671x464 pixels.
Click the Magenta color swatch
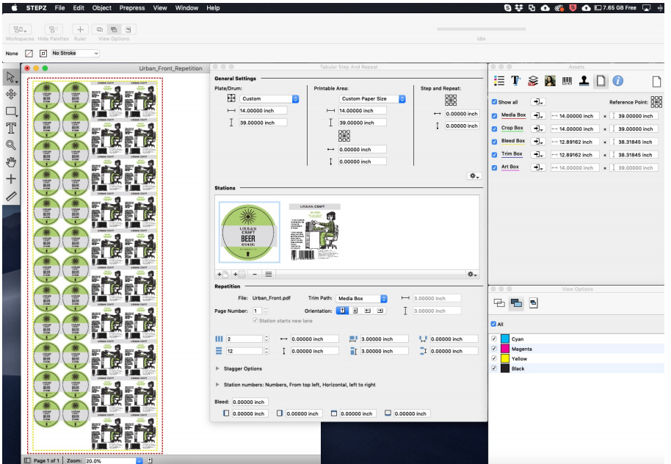pos(505,349)
